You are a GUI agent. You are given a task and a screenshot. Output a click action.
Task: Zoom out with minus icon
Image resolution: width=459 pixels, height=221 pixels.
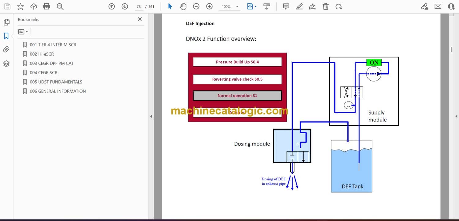(x=196, y=6)
